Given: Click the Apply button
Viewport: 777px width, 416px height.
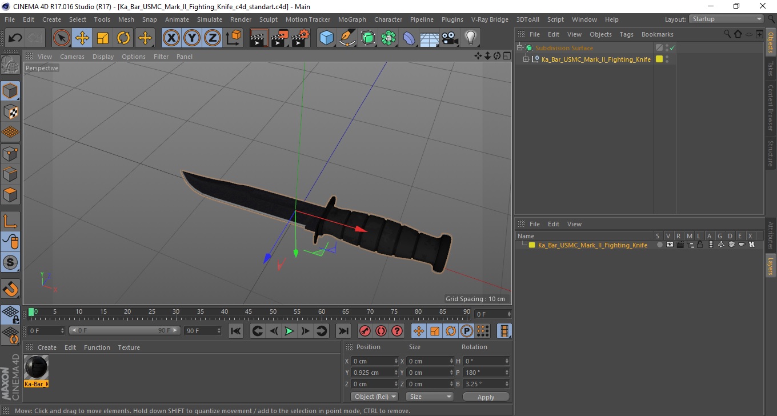Looking at the screenshot, I should (486, 397).
